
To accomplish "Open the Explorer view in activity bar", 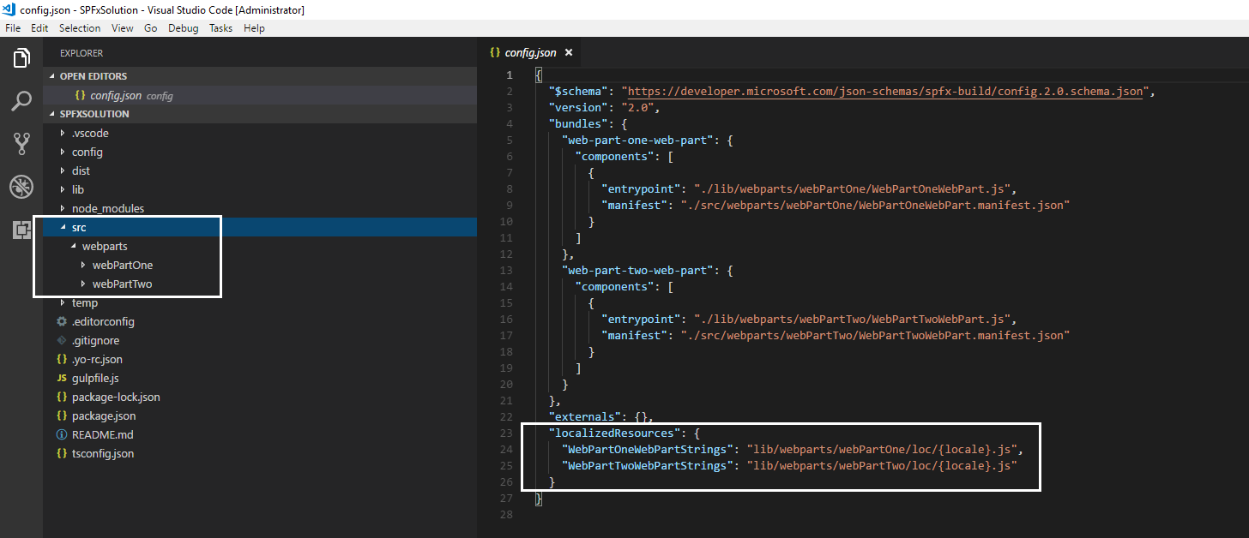I will (21, 59).
